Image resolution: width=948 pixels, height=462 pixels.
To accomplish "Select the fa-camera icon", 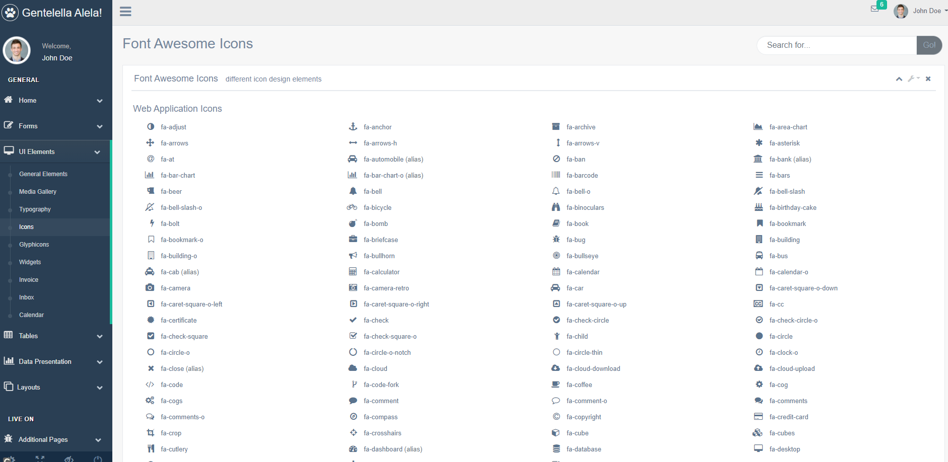I will click(150, 288).
